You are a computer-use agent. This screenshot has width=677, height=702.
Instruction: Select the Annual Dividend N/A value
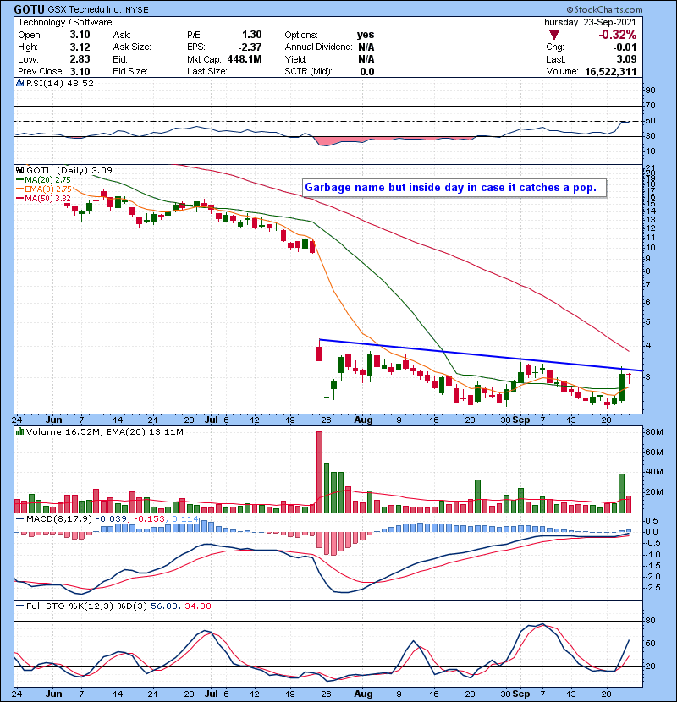tap(366, 47)
